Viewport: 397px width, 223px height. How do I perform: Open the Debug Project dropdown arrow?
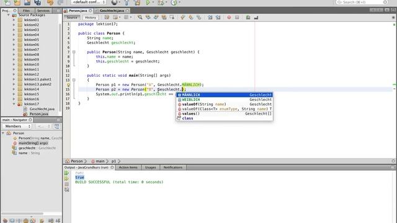tap(166, 2)
